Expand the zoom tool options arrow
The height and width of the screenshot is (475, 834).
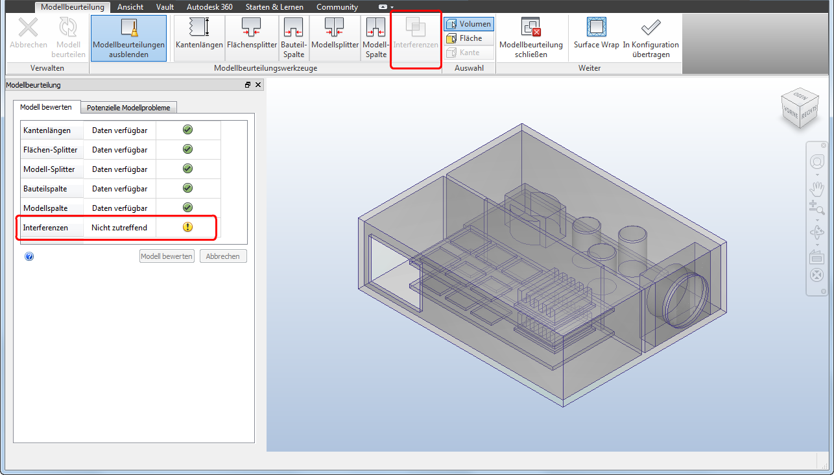[817, 221]
